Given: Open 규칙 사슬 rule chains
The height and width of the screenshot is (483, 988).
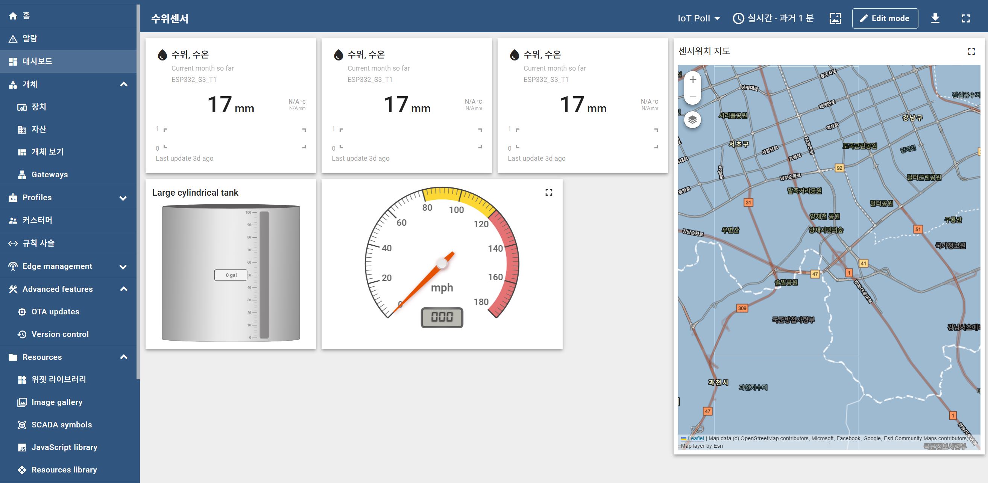Looking at the screenshot, I should (68, 243).
